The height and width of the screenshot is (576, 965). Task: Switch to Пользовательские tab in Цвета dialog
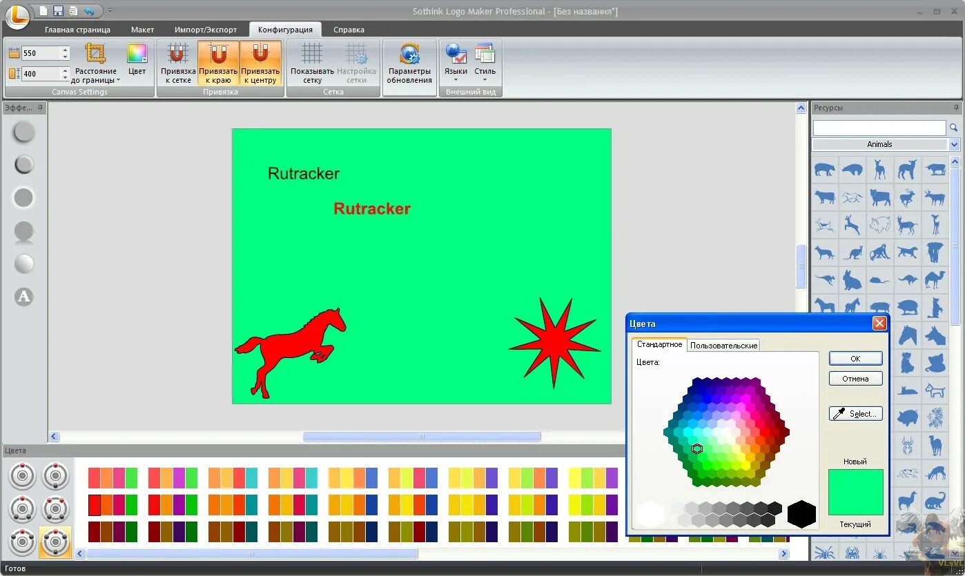723,345
